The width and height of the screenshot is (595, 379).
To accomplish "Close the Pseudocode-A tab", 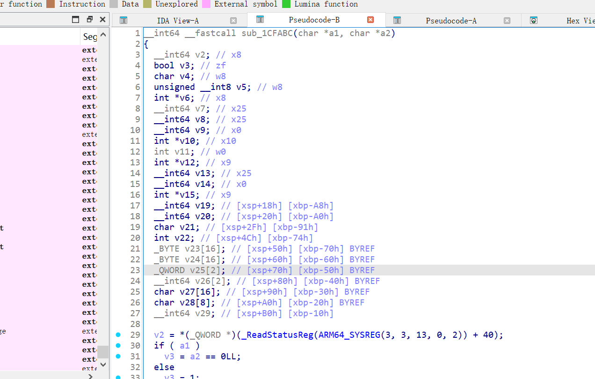I will (x=507, y=21).
